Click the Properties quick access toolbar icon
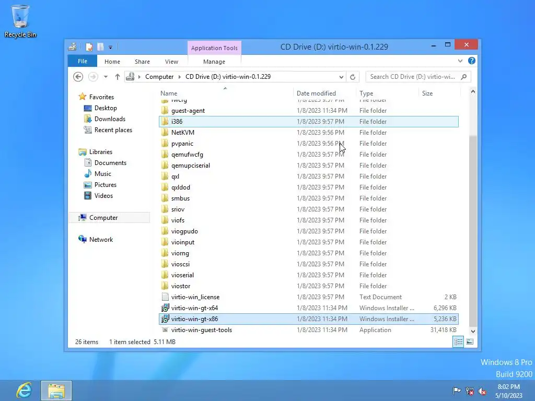Screen dimensions: 535x401 (89, 47)
